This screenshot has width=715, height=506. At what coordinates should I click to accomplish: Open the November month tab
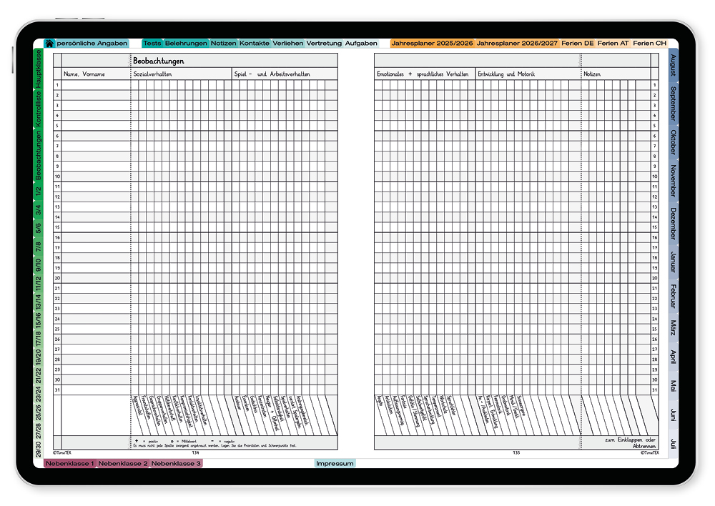[673, 181]
